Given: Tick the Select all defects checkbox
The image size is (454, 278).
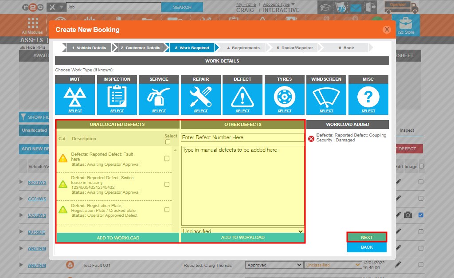Looking at the screenshot, I should 168,142.
